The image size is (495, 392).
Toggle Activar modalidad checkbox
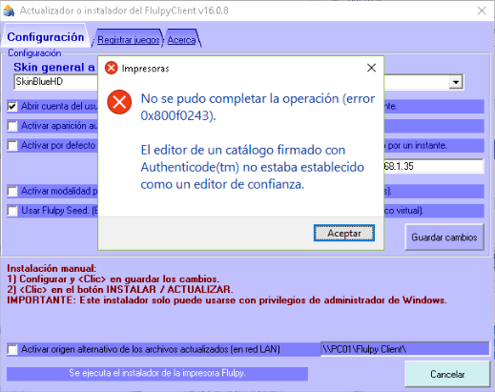point(12,192)
